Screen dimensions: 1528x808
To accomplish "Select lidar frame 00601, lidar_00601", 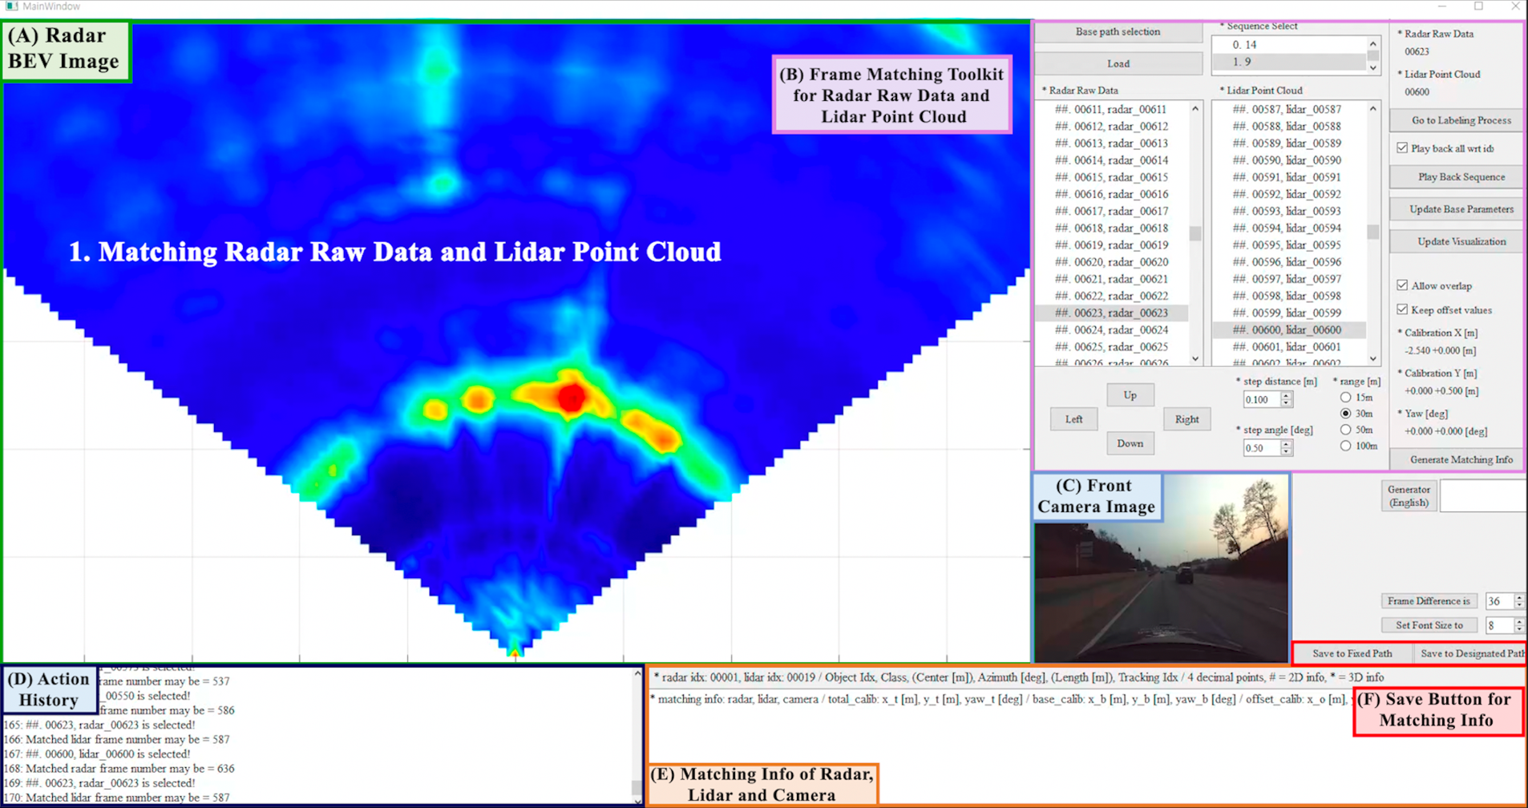I will point(1289,347).
